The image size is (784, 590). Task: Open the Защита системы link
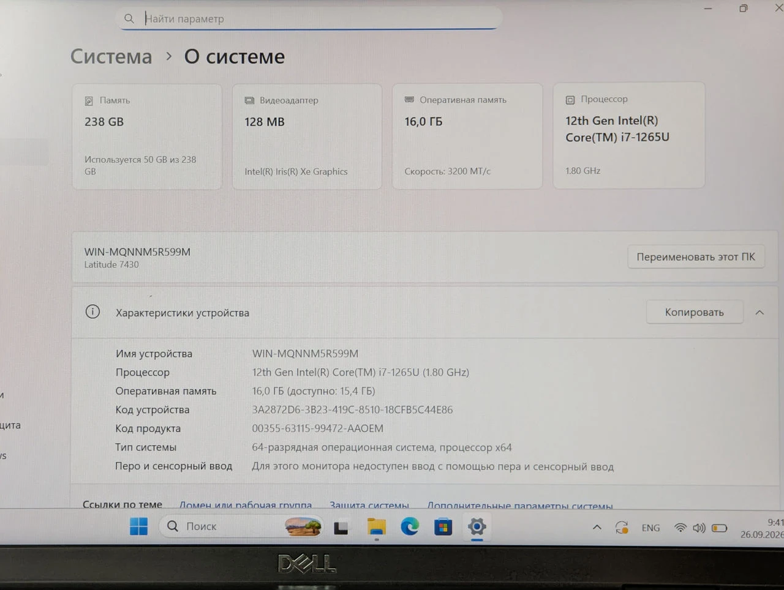point(369,505)
